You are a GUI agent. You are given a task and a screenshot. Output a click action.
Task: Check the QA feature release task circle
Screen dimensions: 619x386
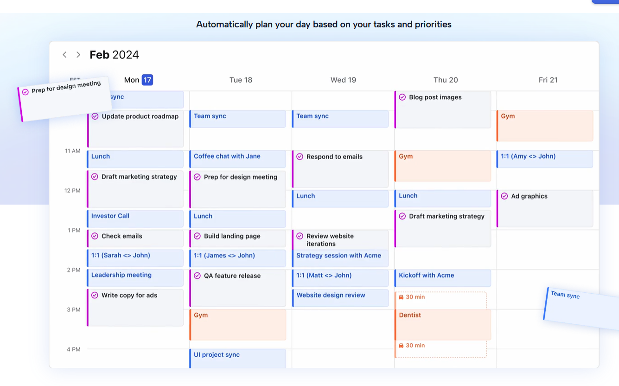pyautogui.click(x=198, y=276)
